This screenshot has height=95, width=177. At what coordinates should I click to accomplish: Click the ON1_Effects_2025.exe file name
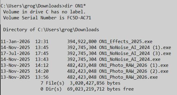[126, 41]
